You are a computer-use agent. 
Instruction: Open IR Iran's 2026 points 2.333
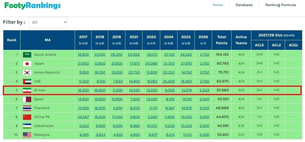(x=203, y=90)
